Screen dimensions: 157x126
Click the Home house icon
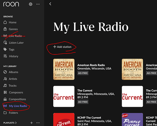point(5,22)
